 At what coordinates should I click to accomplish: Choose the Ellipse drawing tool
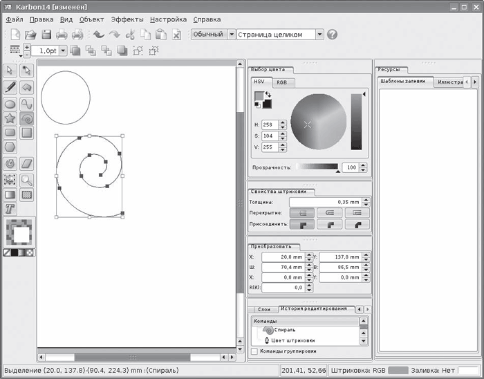click(x=10, y=104)
